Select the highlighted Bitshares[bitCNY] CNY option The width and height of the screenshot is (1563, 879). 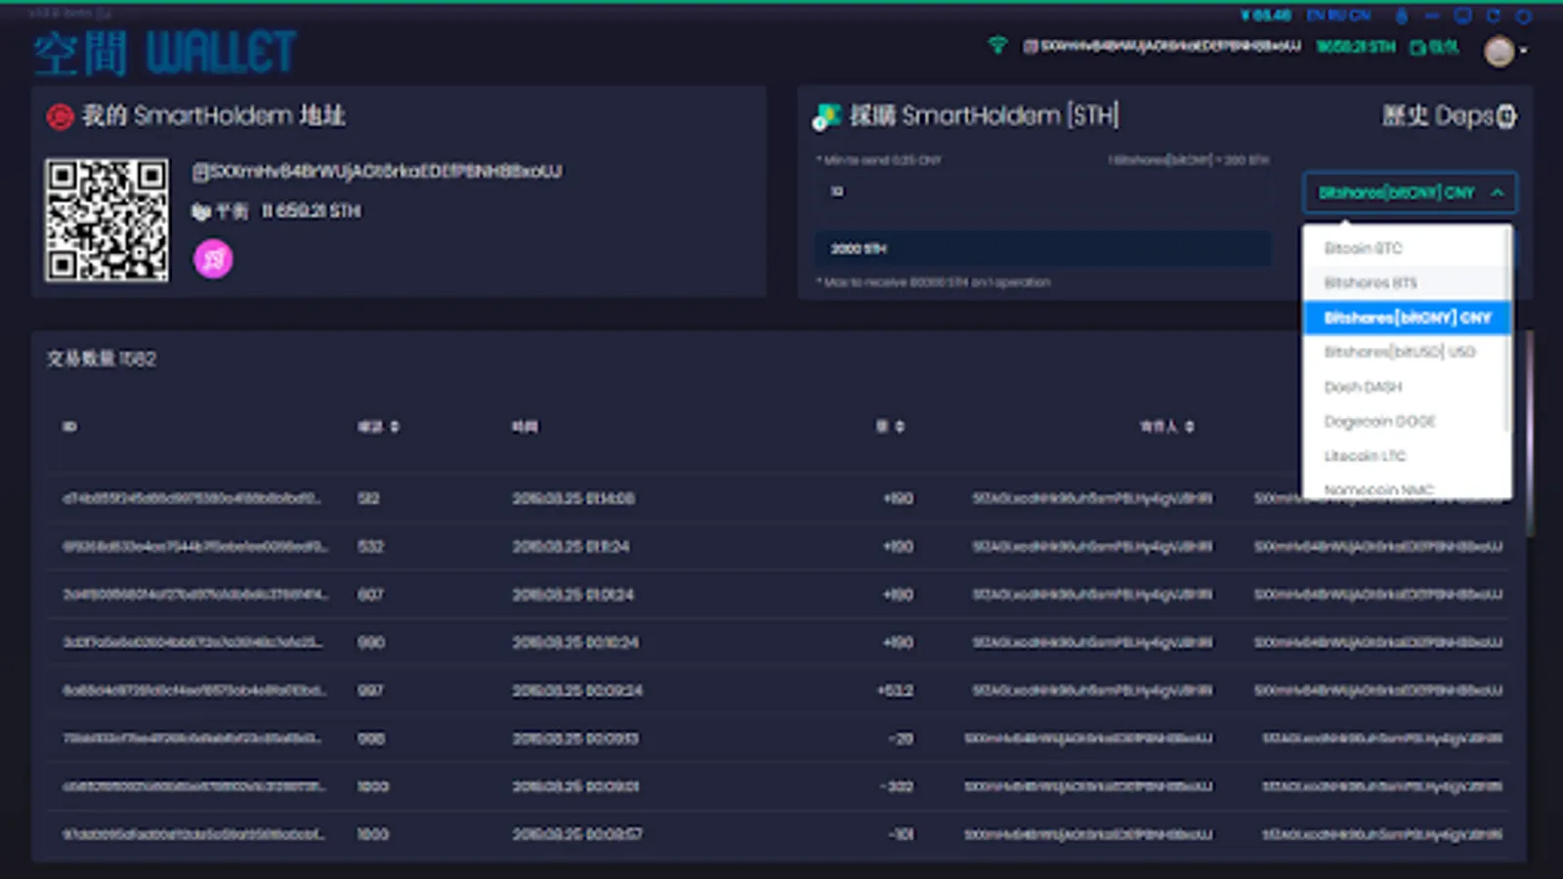(x=1407, y=317)
